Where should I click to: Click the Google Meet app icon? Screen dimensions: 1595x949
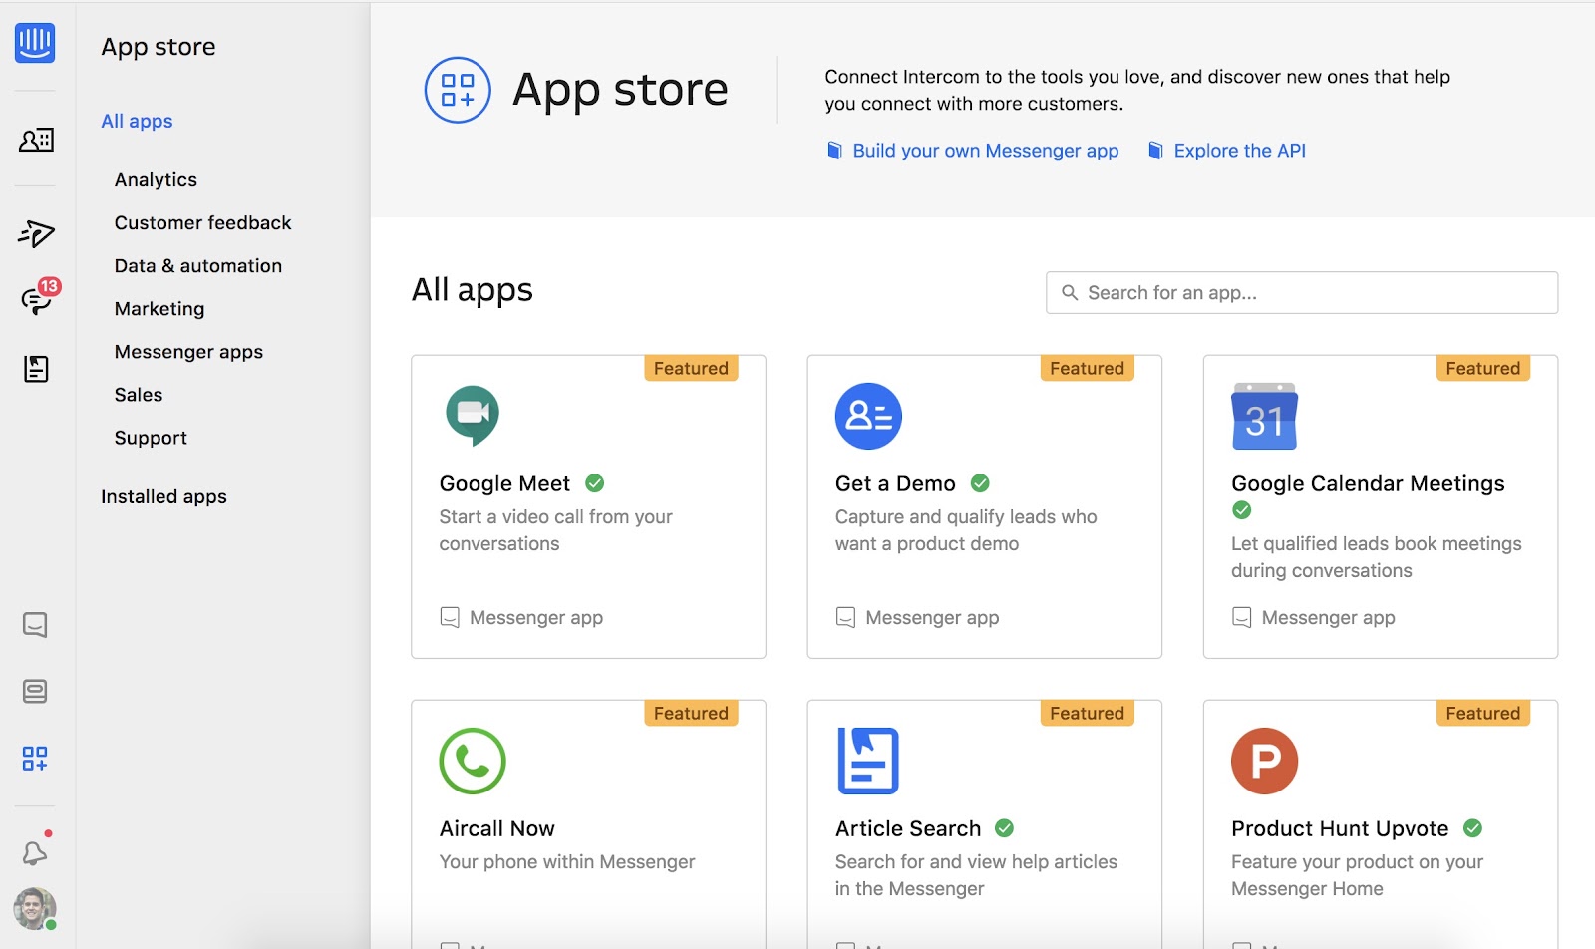point(473,415)
